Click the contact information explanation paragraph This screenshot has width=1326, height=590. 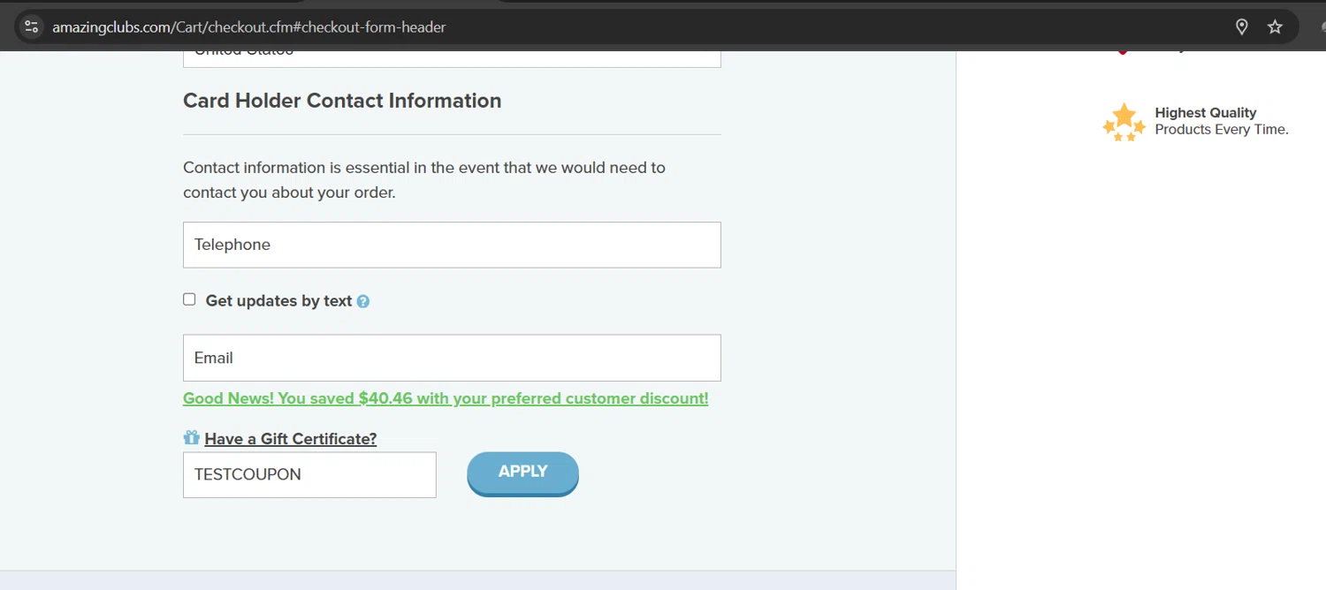tap(423, 179)
